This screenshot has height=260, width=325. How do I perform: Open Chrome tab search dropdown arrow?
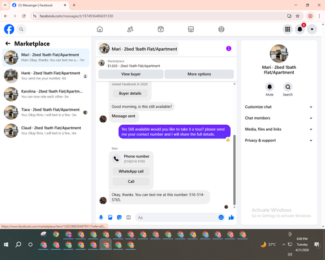tap(5, 5)
